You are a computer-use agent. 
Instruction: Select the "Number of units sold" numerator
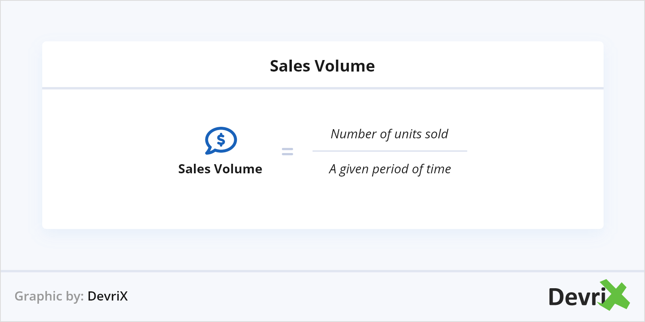[x=389, y=134]
